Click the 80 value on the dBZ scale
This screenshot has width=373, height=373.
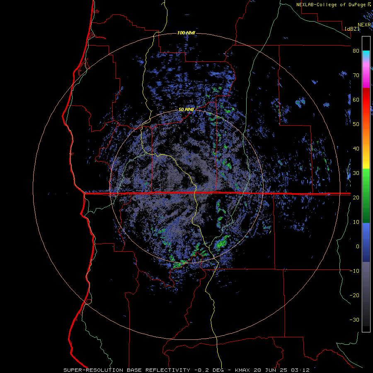[x=356, y=51]
